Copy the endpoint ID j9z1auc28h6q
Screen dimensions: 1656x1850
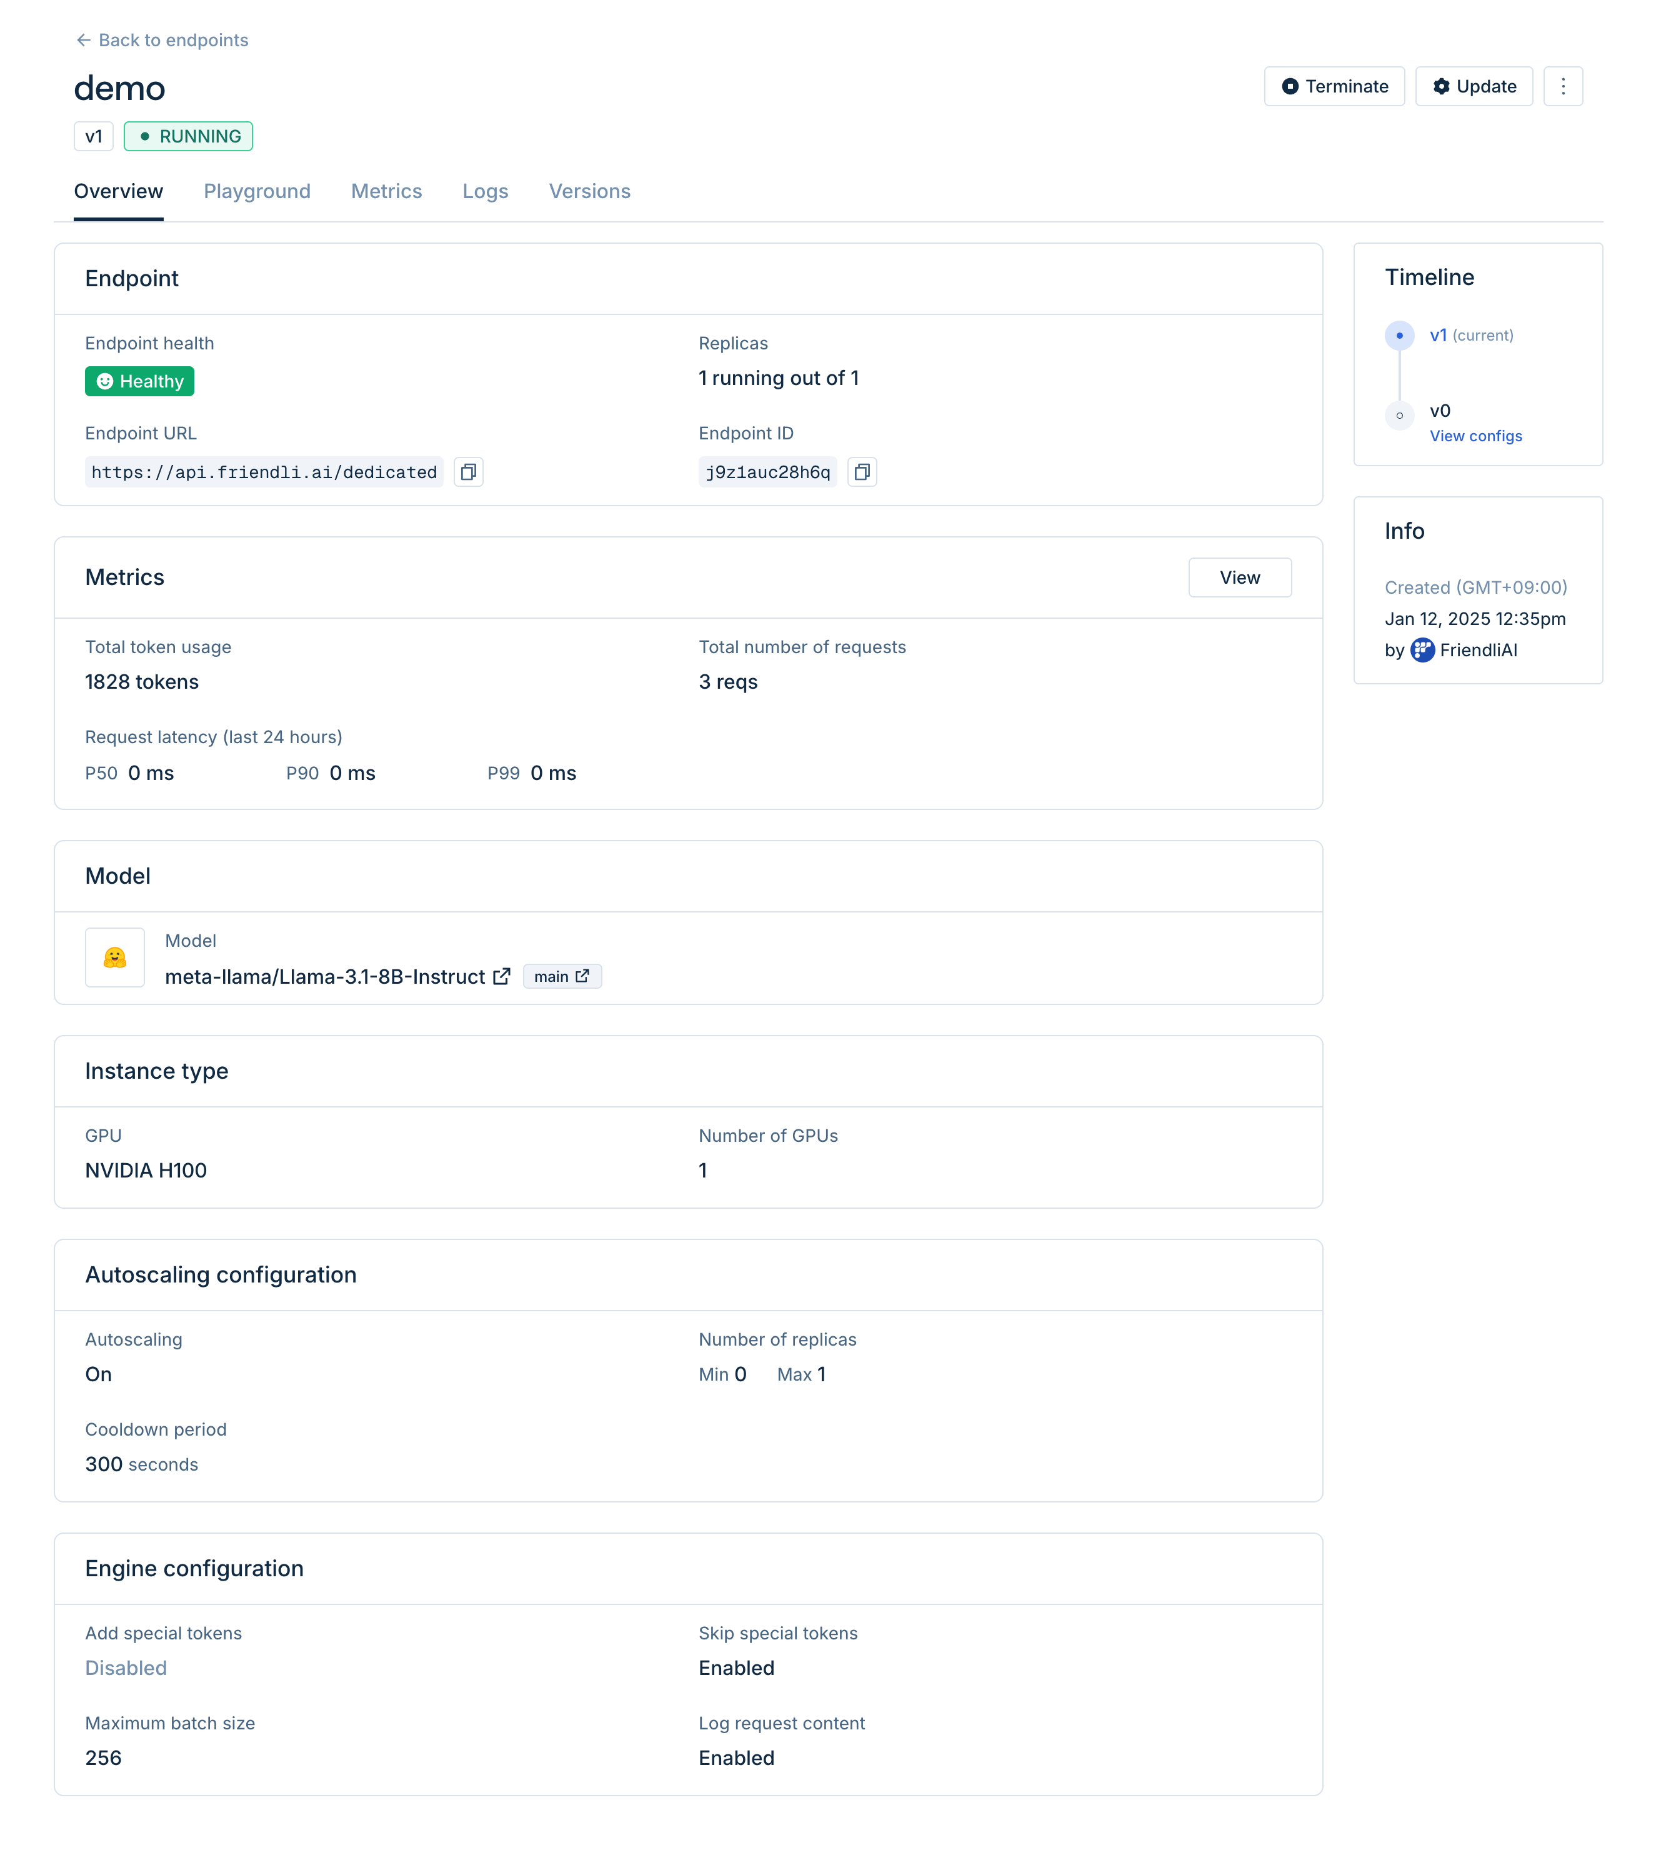click(862, 472)
